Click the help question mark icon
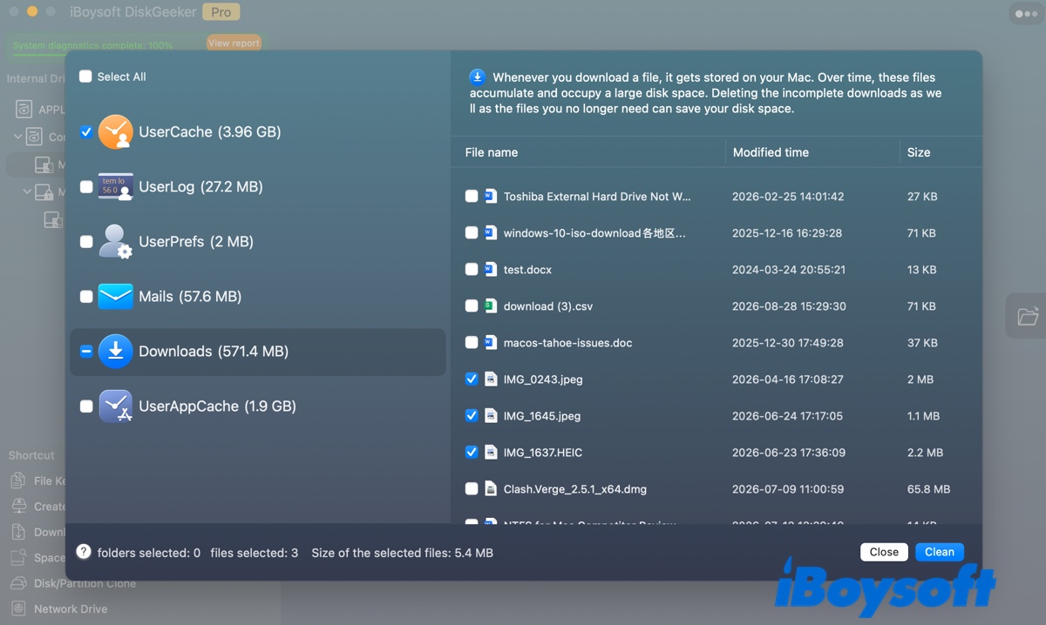1046x625 pixels. [84, 552]
